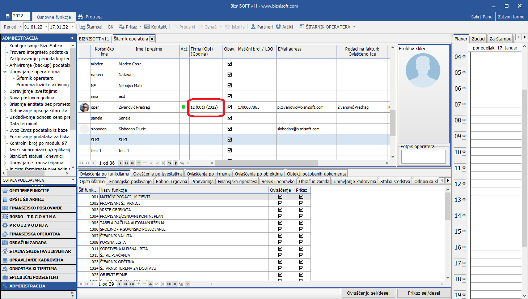
Task: Click the Kontakt toolbar icon
Action: click(147, 27)
